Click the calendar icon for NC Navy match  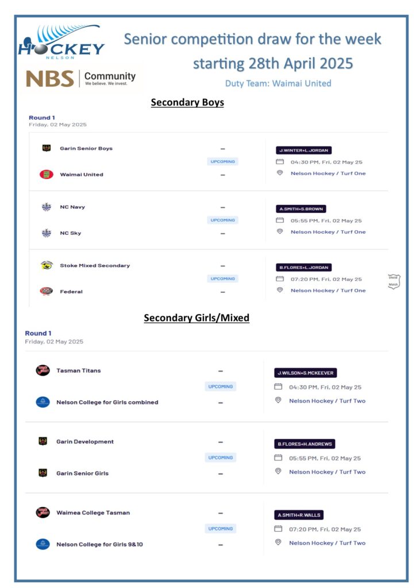point(280,220)
